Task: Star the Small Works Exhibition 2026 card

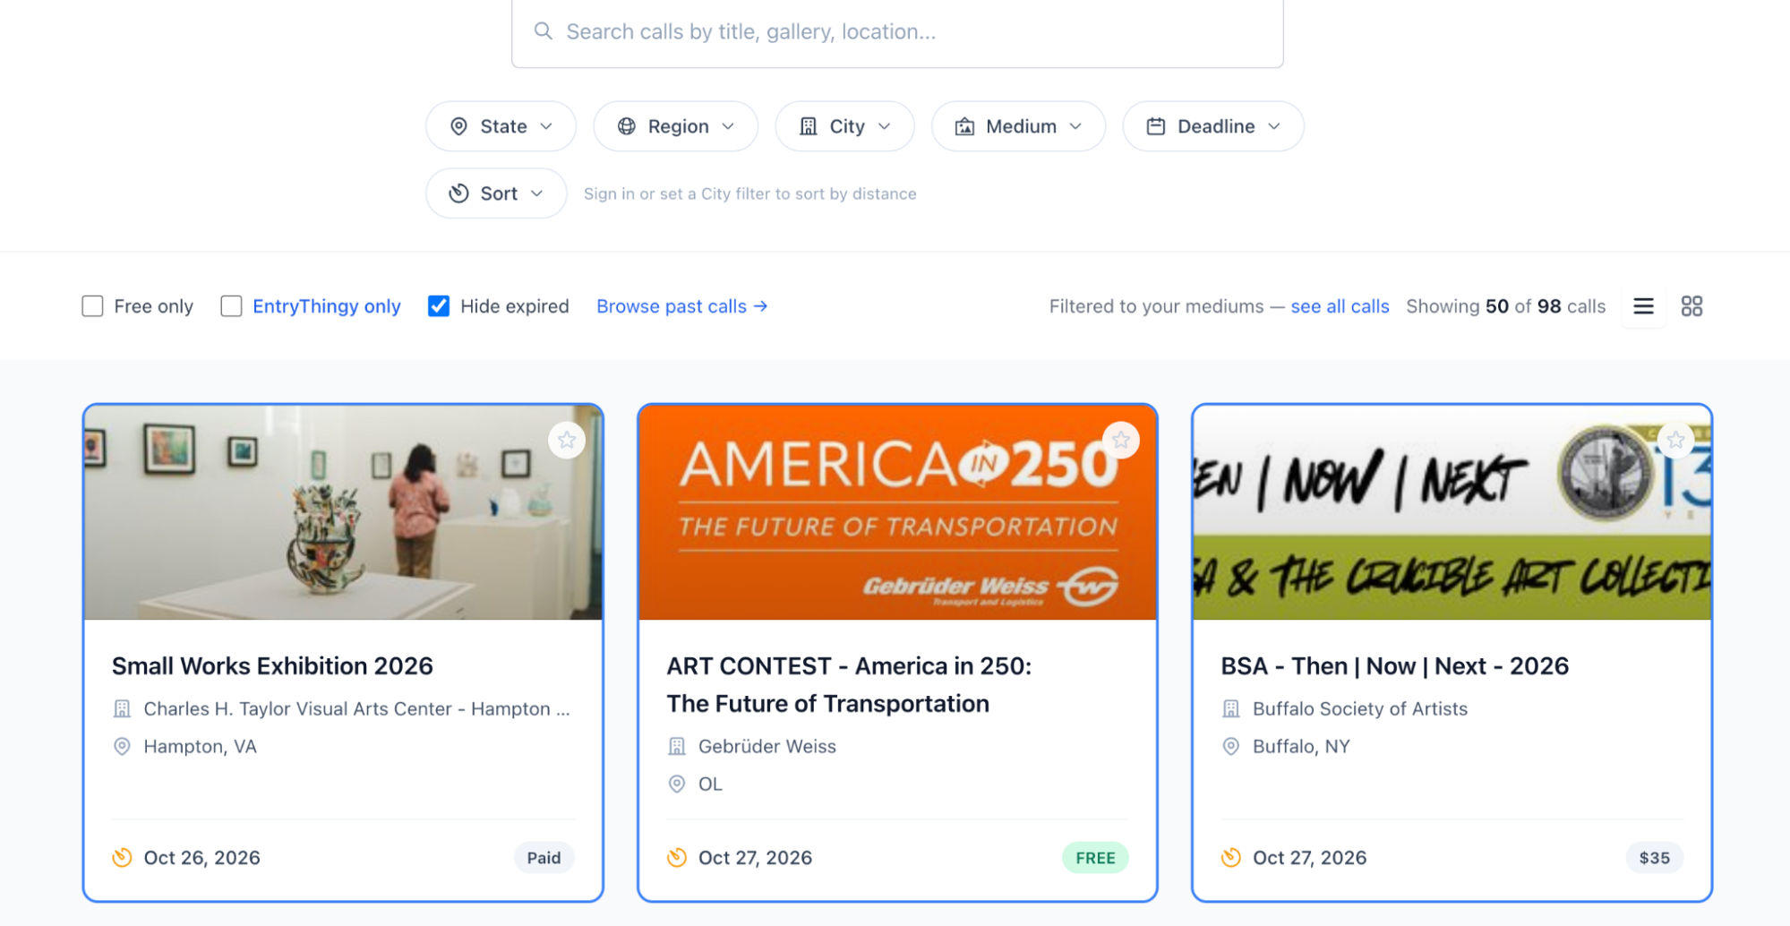Action: [567, 440]
